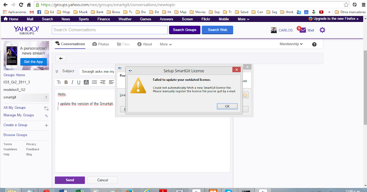This screenshot has height=192, width=367.
Task: Open the Aplicaciones apps shortcut
Action: [x=14, y=12]
